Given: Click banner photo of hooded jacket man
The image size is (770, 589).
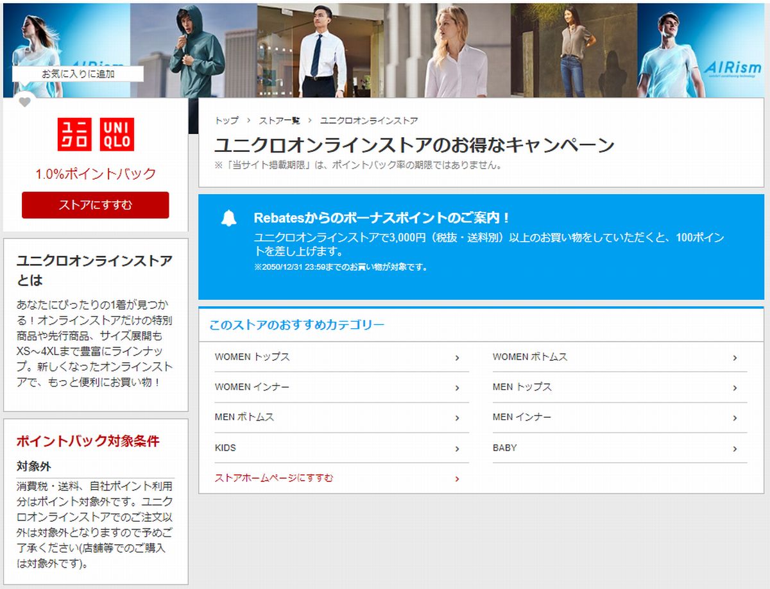Looking at the screenshot, I should click(194, 51).
